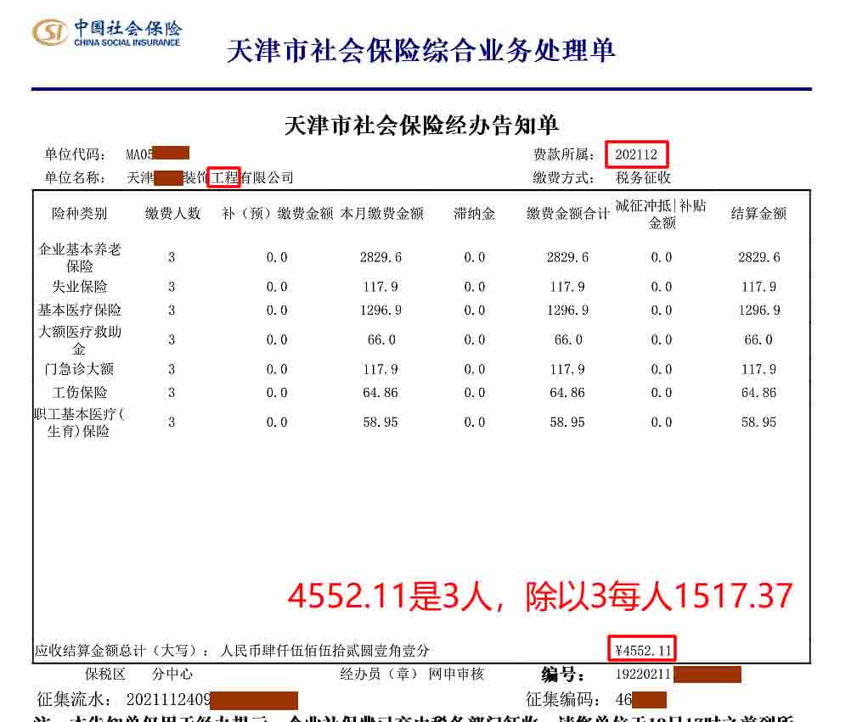Click 门急诊大额 row's 缴费金额合计 value 117.9
The image size is (857, 722).
click(567, 369)
